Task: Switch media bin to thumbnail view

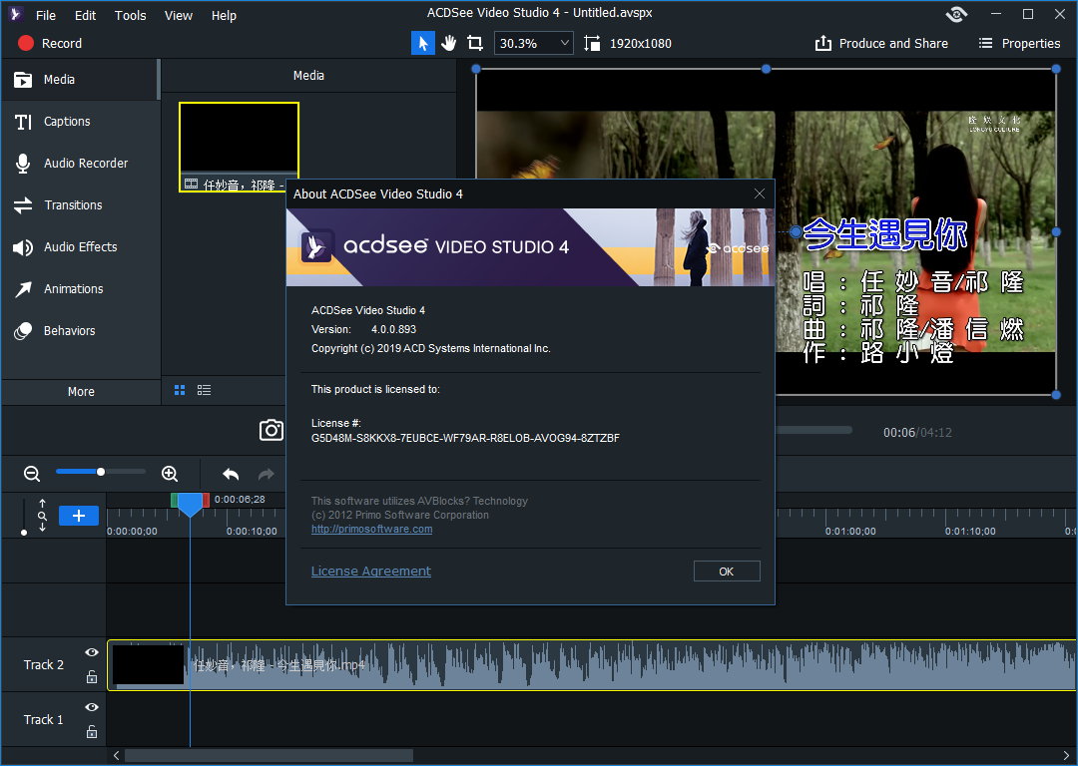Action: (180, 390)
